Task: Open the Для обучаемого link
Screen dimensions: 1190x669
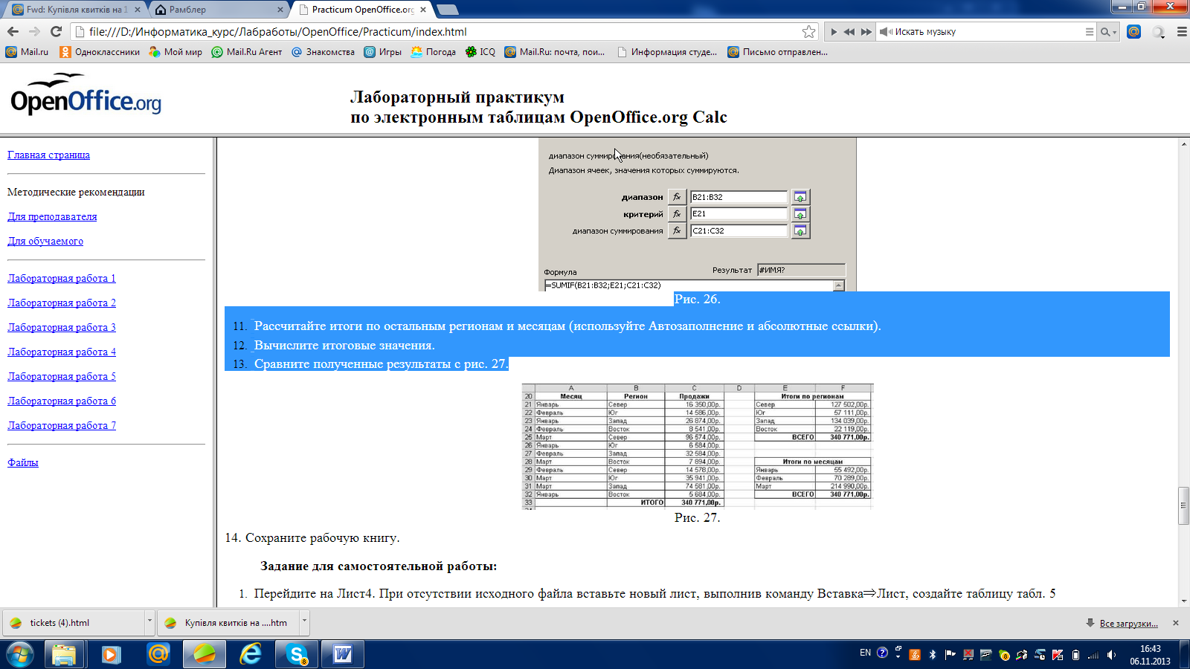Action: (45, 241)
